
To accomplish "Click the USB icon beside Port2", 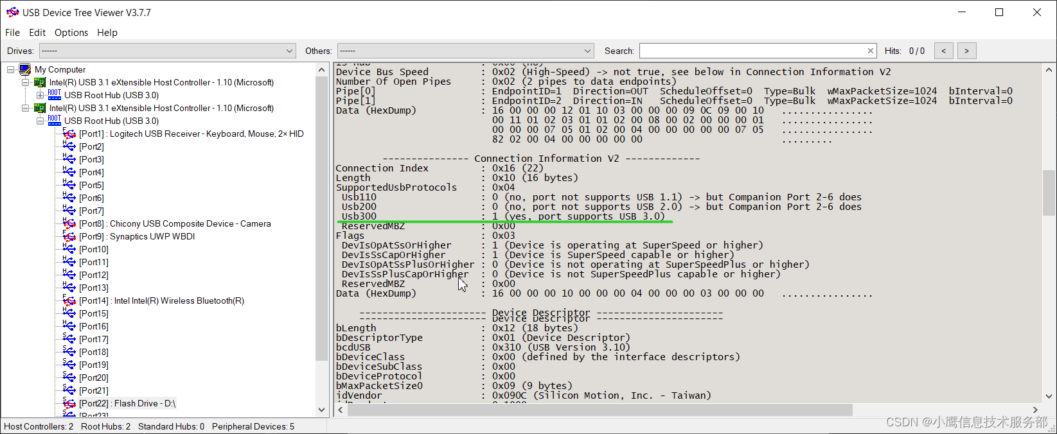I will click(69, 146).
